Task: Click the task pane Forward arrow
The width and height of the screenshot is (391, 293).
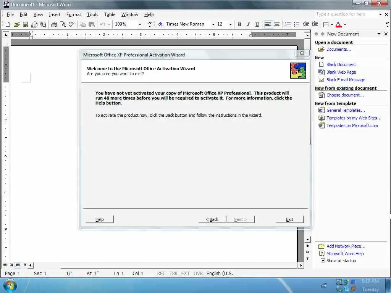Action: pyautogui.click(x=323, y=34)
